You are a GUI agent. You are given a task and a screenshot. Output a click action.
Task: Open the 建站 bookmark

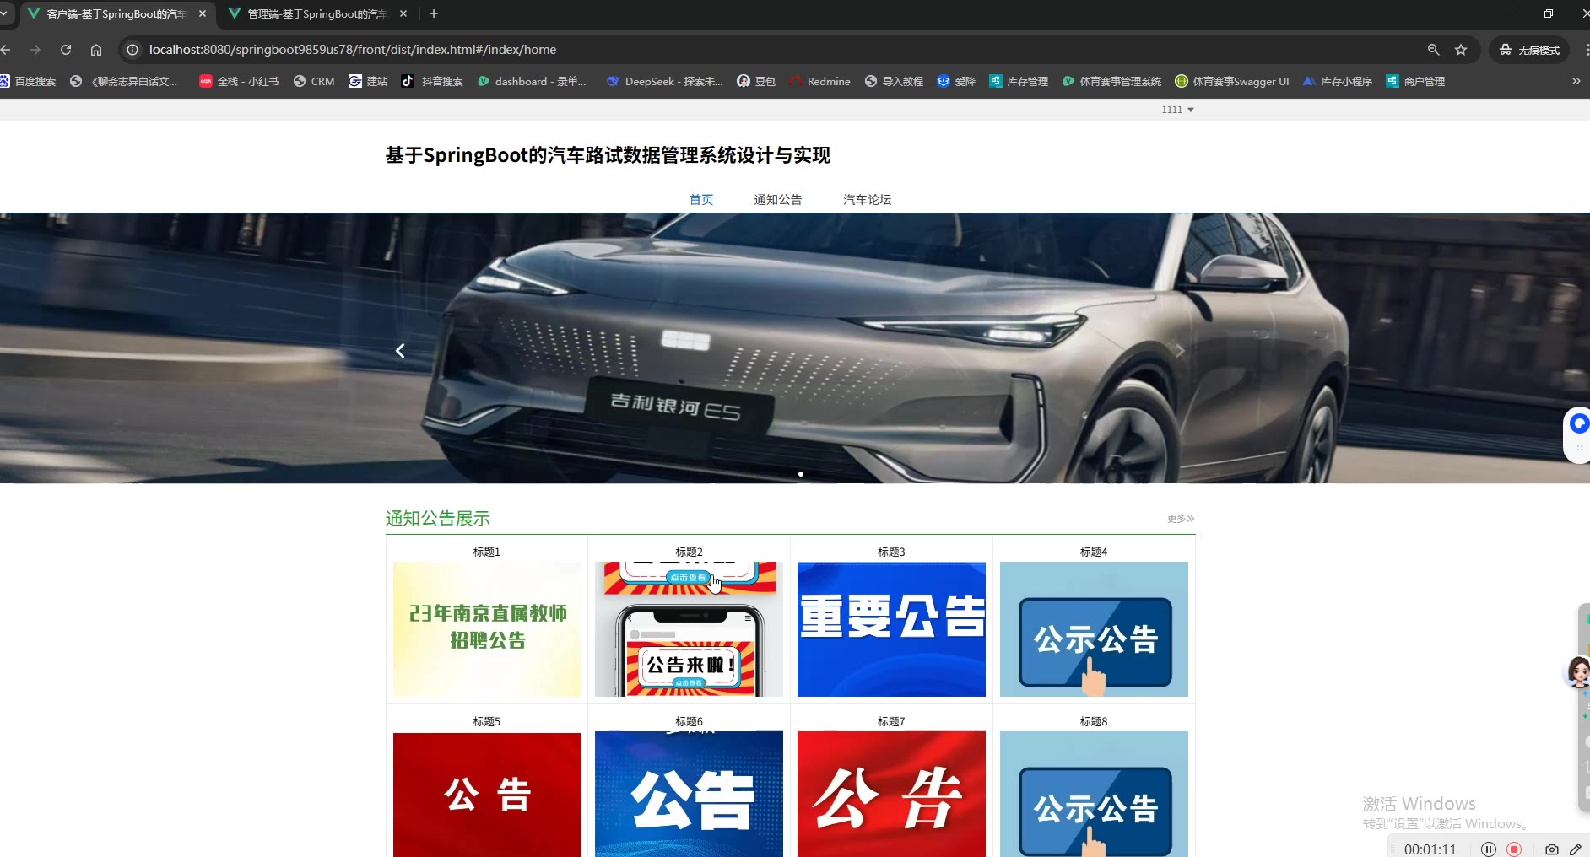pyautogui.click(x=368, y=82)
